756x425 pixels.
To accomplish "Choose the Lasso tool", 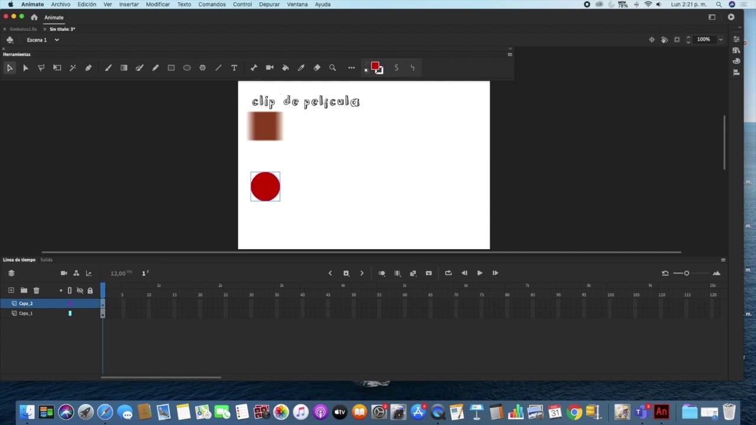I will point(41,68).
